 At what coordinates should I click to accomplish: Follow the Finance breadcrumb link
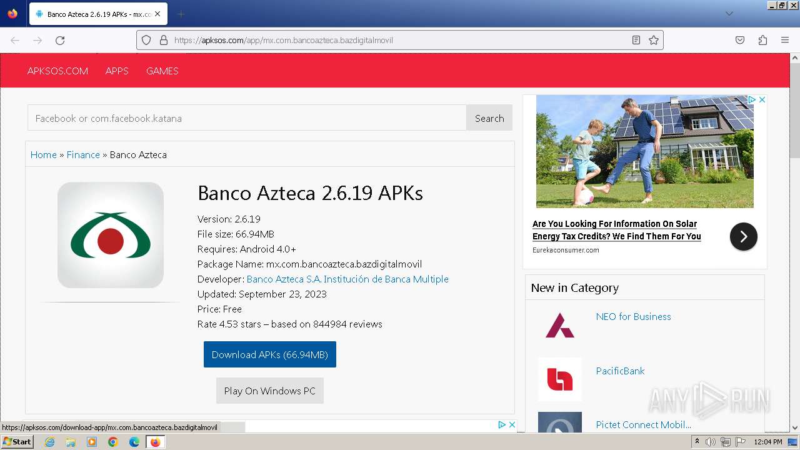[x=83, y=154]
